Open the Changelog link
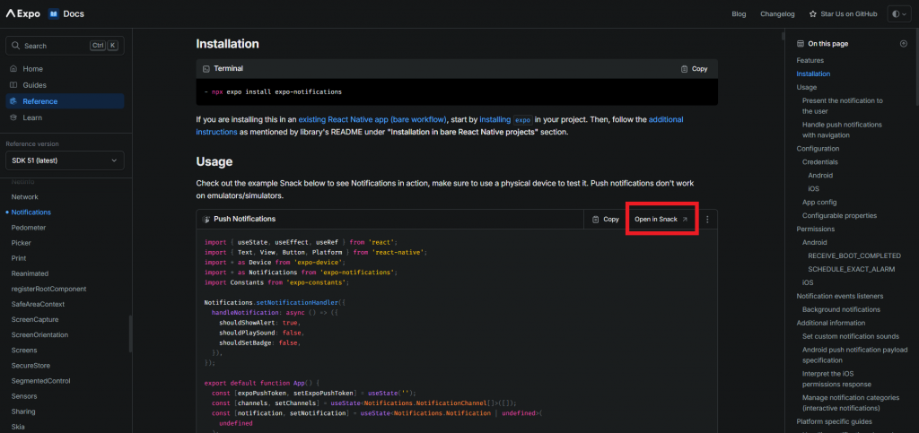919x433 pixels. [777, 14]
